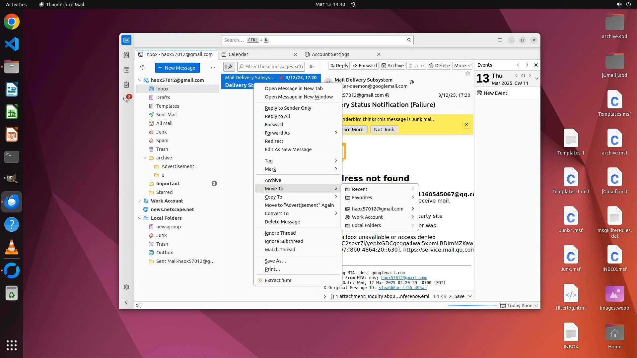
Task: Toggle the Today Pane button
Action: tap(519, 306)
